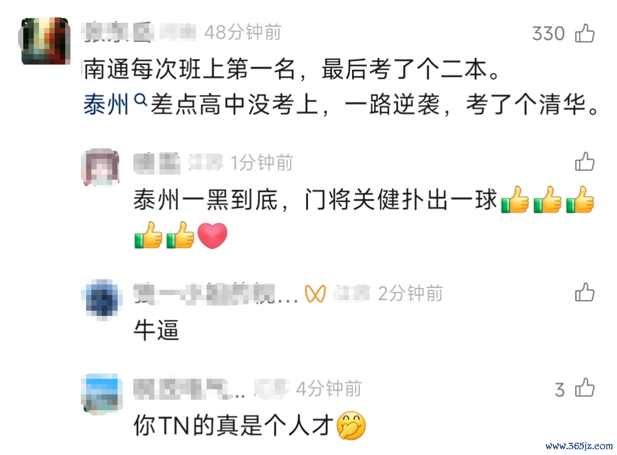Tap the orange membership badge icon

tap(315, 293)
